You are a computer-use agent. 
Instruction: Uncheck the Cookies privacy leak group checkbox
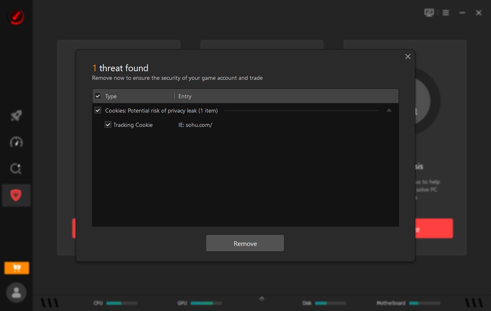click(x=98, y=110)
